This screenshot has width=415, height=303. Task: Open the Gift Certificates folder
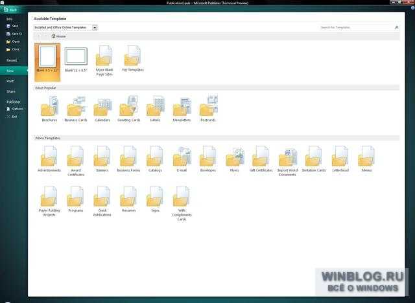(261, 159)
